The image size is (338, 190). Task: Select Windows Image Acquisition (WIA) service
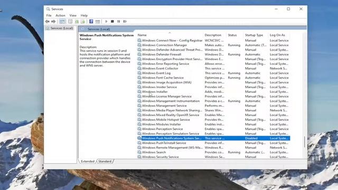pos(213,82)
